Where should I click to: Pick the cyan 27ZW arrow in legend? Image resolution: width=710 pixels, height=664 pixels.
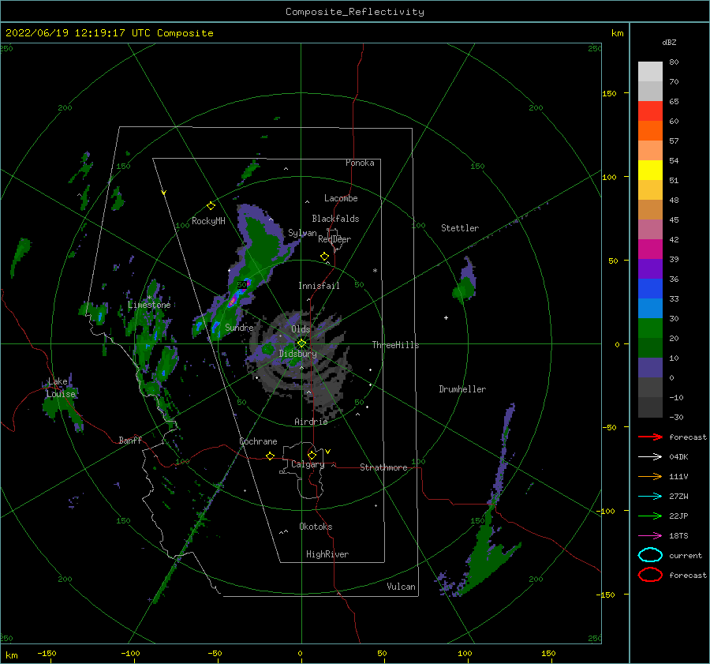(x=650, y=497)
